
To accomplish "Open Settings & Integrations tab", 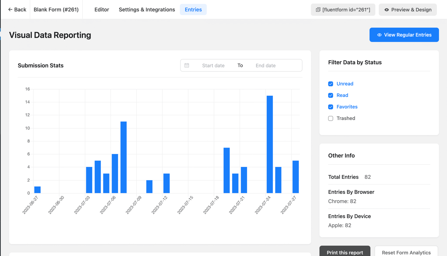I will pos(147,10).
